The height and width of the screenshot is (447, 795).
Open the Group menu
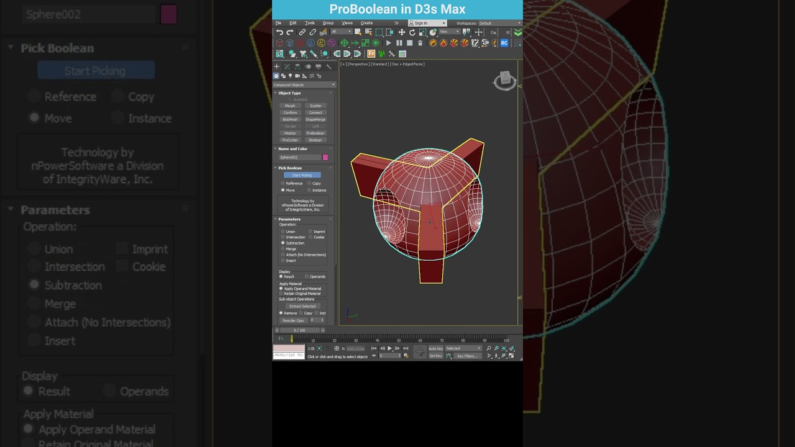(328, 23)
